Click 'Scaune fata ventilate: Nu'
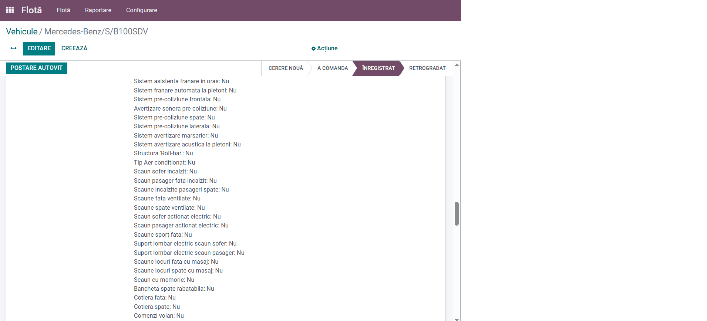The image size is (707, 321). [x=167, y=199]
